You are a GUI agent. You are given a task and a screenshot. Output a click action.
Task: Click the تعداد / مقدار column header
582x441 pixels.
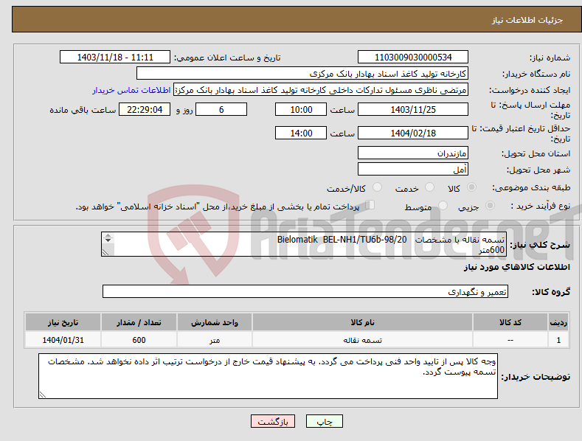pos(139,322)
